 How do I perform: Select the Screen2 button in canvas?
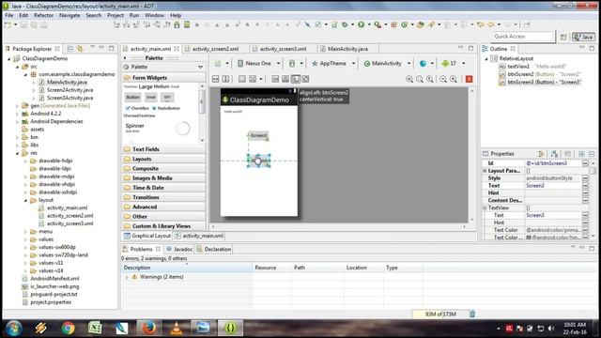[x=258, y=135]
